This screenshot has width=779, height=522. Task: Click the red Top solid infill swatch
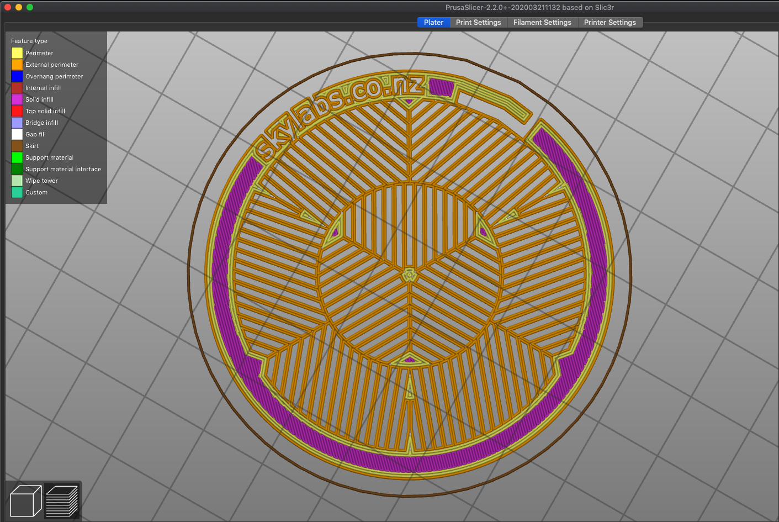coord(17,111)
